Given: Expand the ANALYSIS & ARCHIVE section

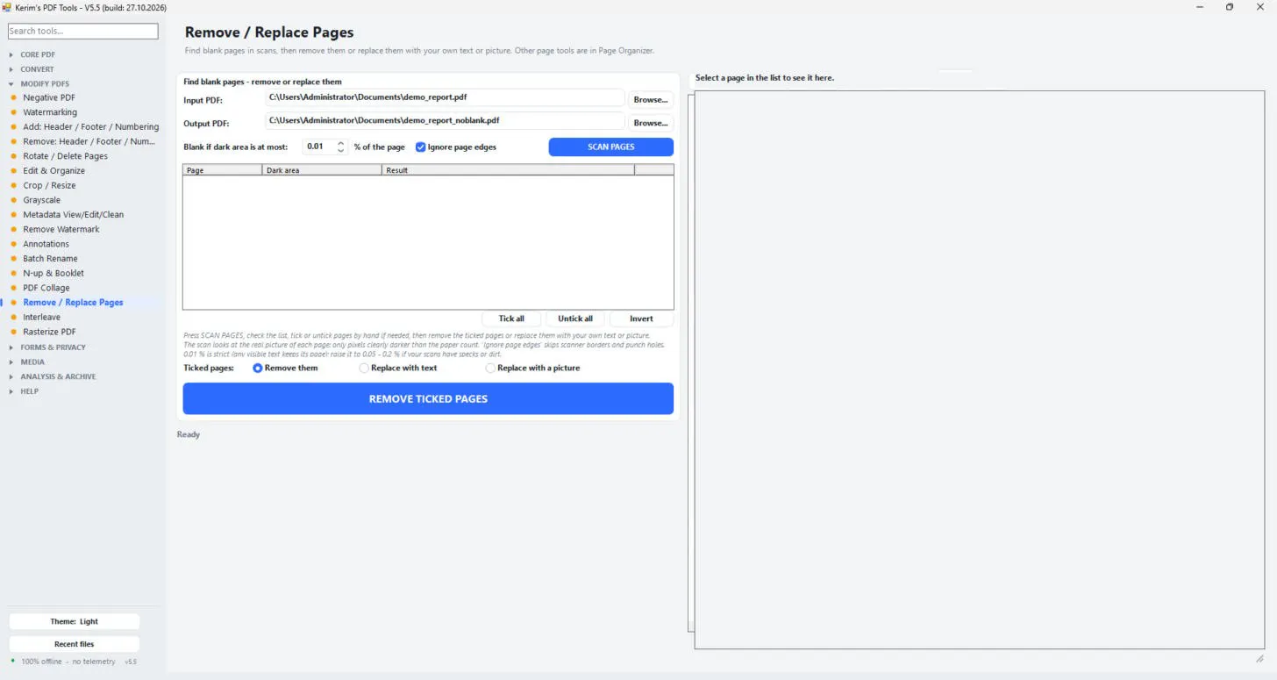Looking at the screenshot, I should (58, 376).
